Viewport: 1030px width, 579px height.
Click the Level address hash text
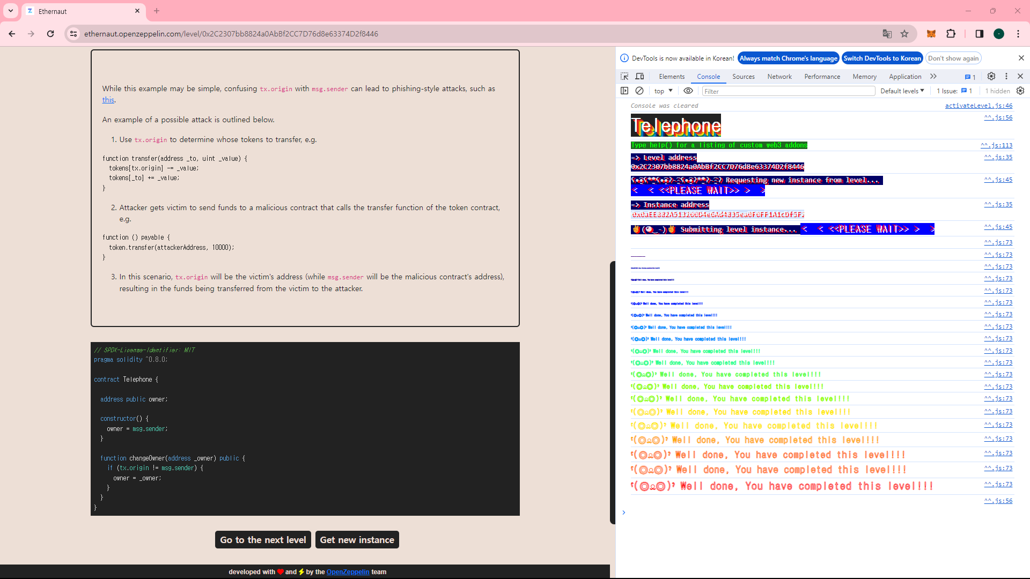[x=717, y=167]
